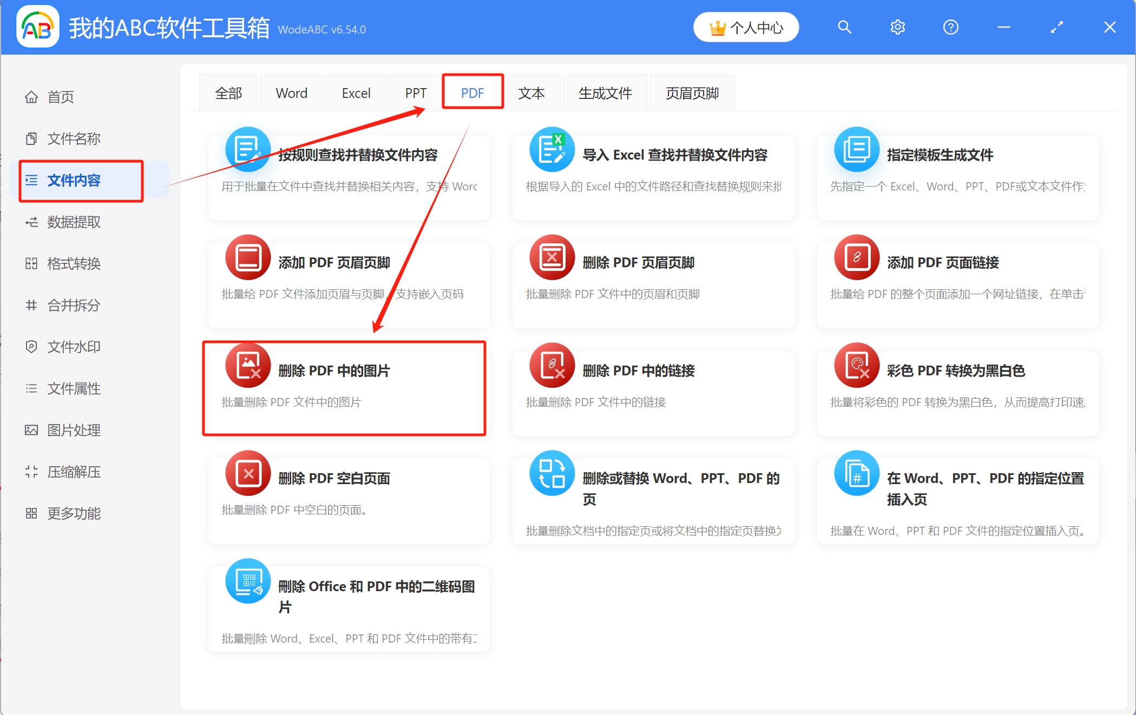This screenshot has width=1136, height=715.
Task: Switch to the Word tab
Action: point(291,92)
